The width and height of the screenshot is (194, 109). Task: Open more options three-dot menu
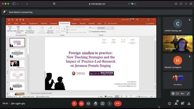pos(109,104)
